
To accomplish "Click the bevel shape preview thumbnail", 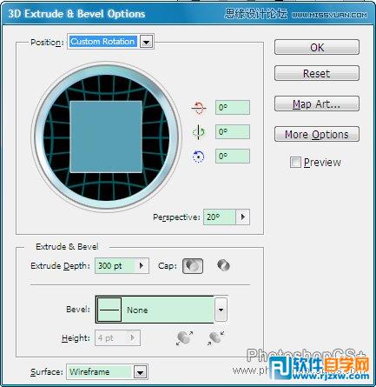I will [109, 310].
